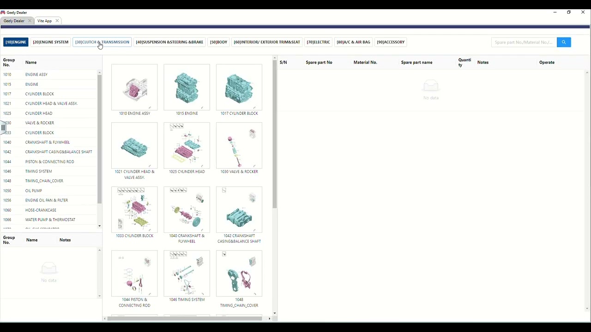Open the [50]BODY category
The width and height of the screenshot is (591, 332).
click(218, 42)
